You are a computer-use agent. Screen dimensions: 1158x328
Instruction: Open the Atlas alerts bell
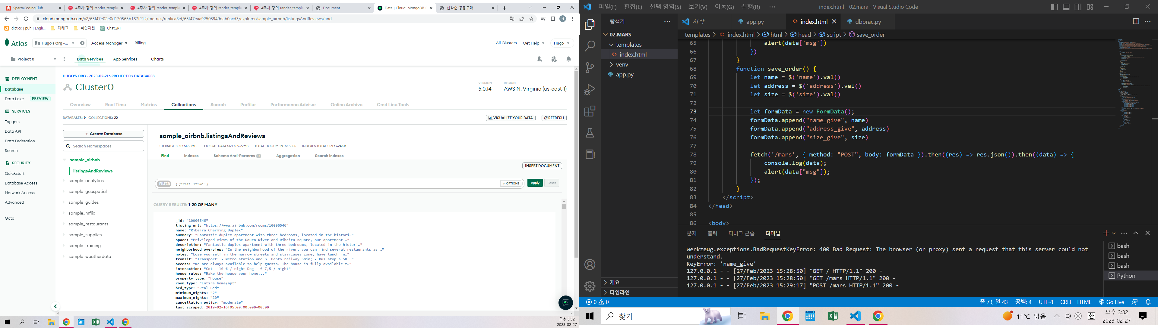[569, 59]
